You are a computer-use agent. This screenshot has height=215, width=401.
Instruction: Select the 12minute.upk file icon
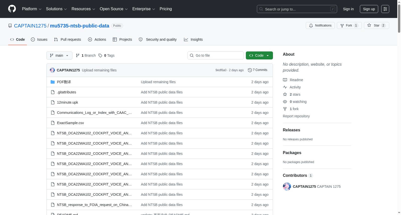click(x=53, y=102)
